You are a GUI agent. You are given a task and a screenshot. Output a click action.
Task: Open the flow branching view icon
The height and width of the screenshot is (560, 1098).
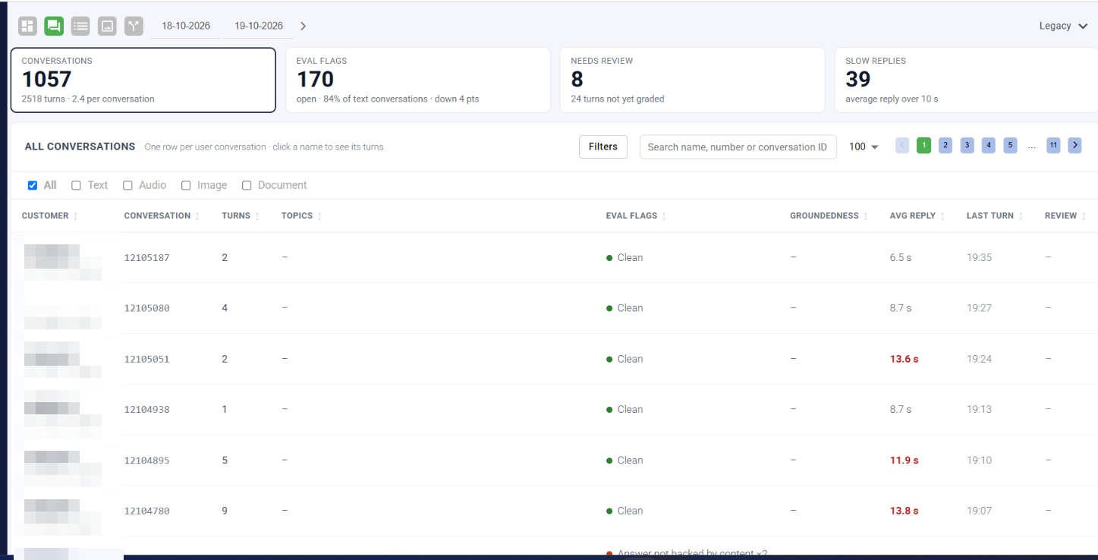(x=134, y=26)
